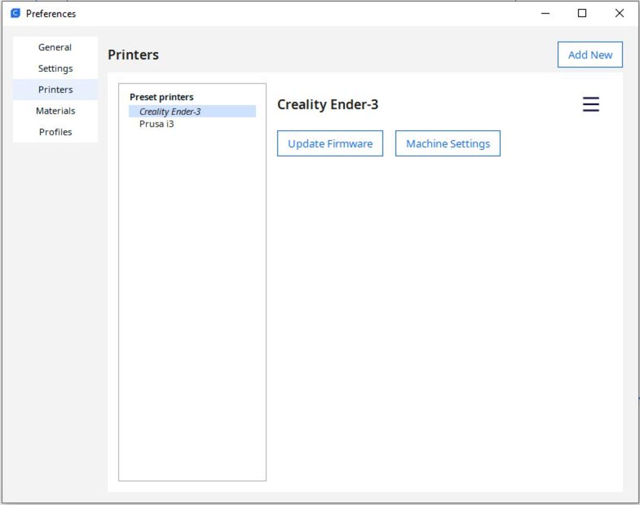Click the Creality Ender-3 heading text
The image size is (640, 505).
pyautogui.click(x=328, y=104)
